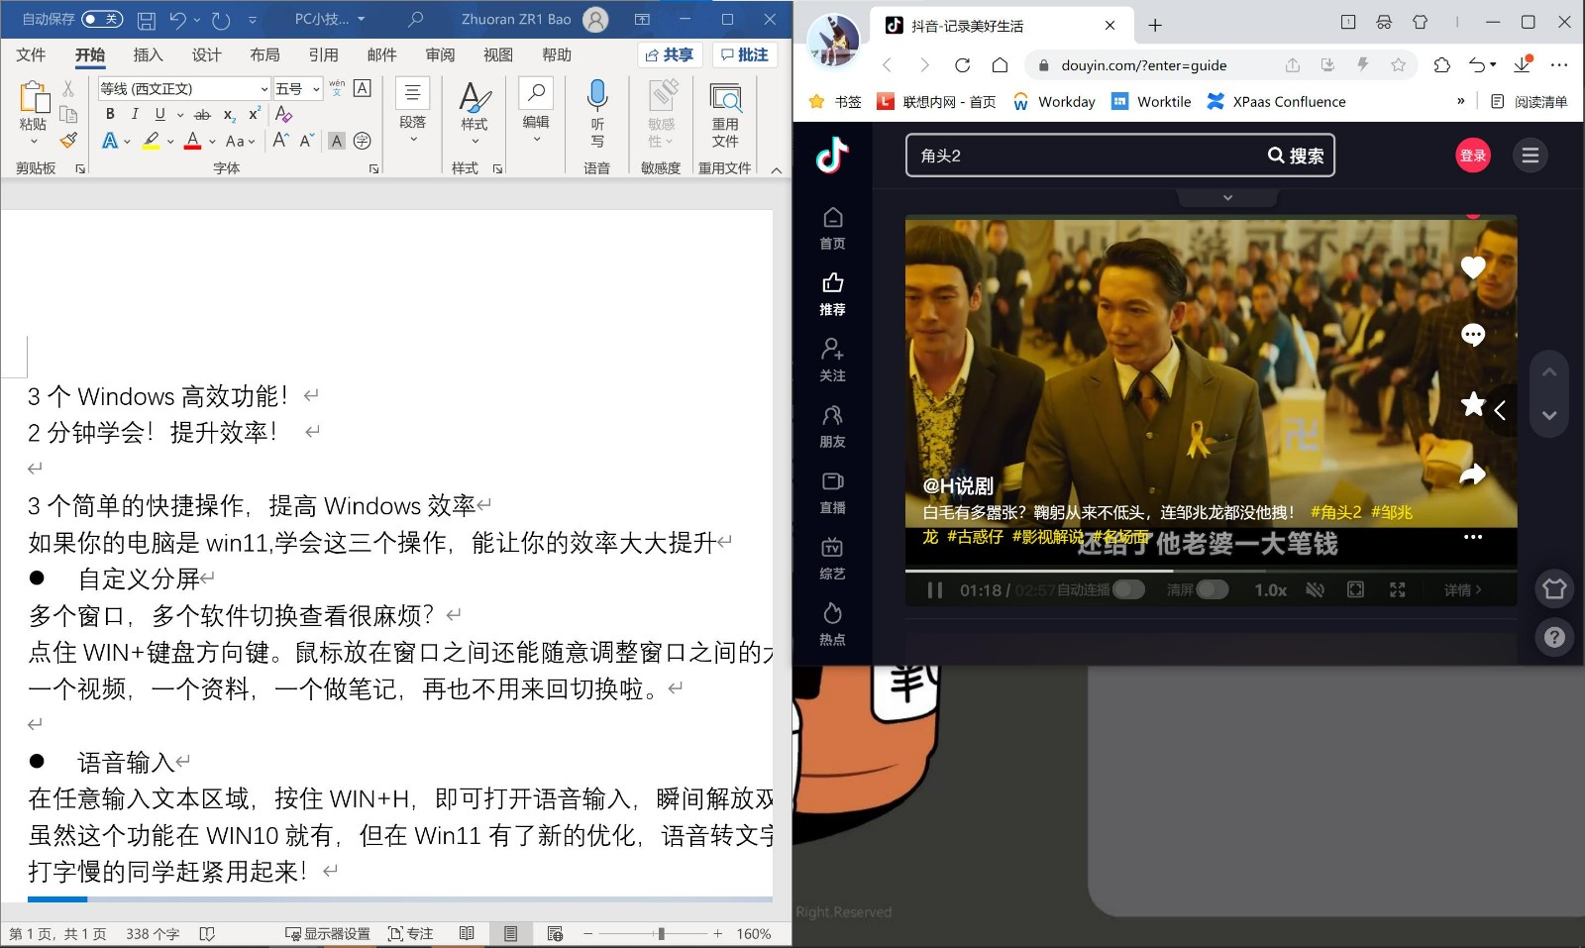Toggle 清屏 clear-screen switch
This screenshot has height=948, width=1585.
click(1213, 589)
